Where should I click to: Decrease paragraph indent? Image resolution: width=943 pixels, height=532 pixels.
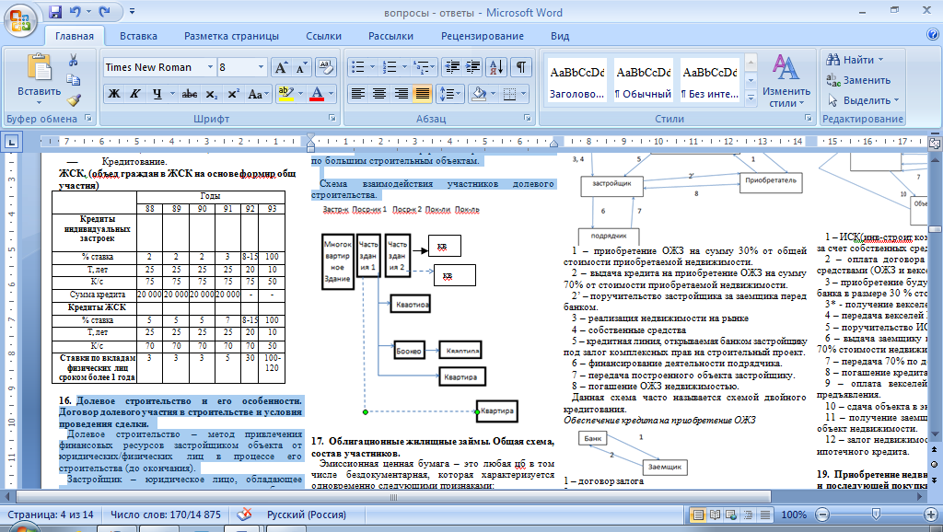(x=452, y=67)
